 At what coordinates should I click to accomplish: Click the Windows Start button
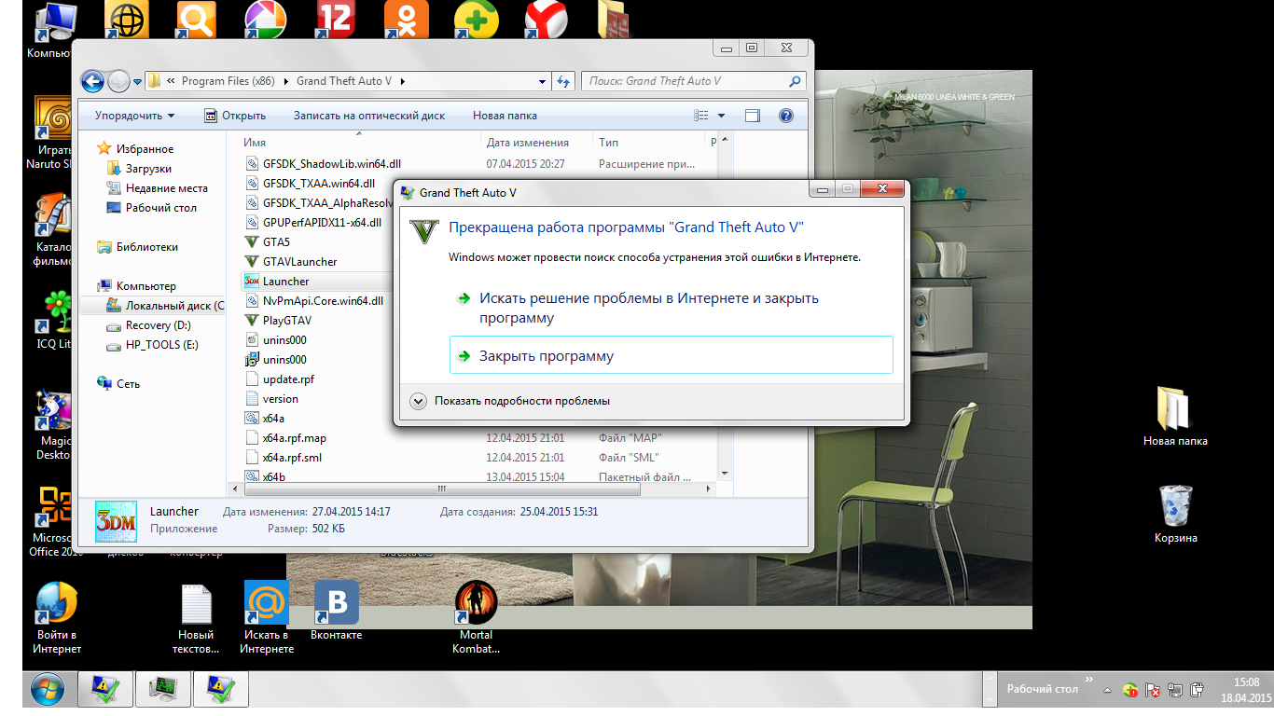(x=48, y=691)
